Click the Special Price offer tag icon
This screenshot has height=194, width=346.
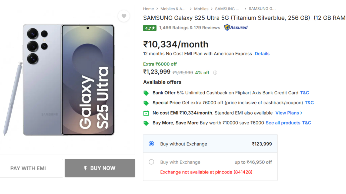click(146, 103)
